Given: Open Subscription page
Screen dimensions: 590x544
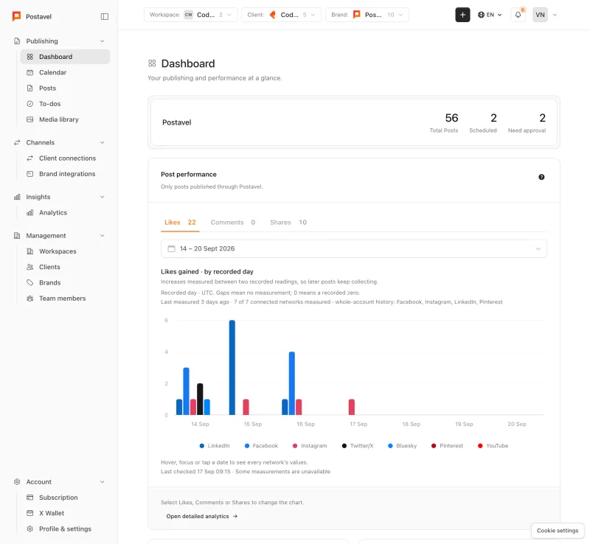Looking at the screenshot, I should pos(65,498).
